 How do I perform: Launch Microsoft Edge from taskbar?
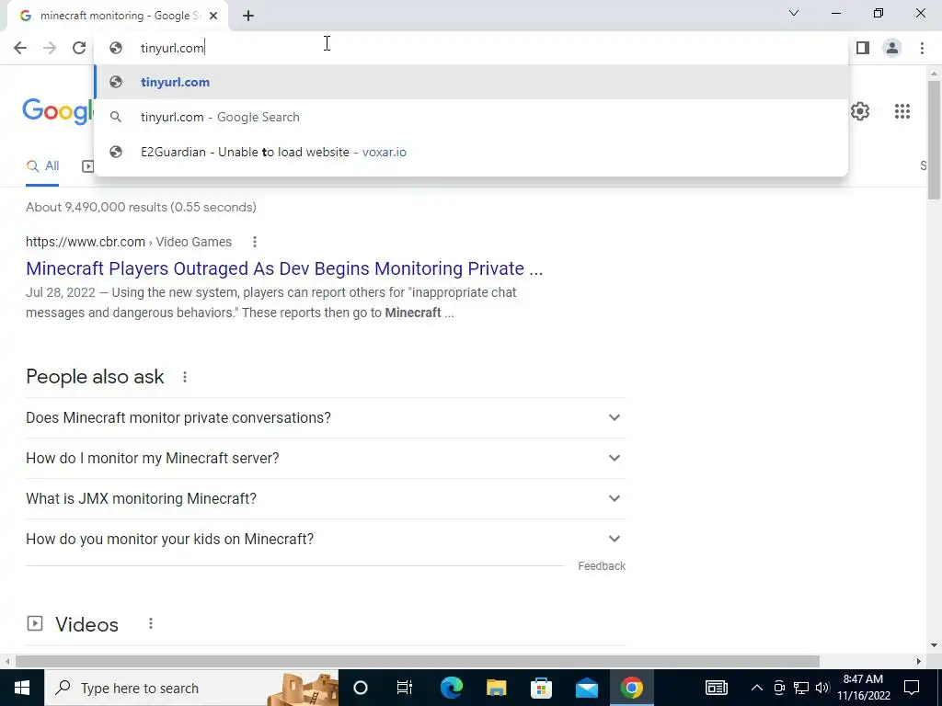tap(451, 688)
